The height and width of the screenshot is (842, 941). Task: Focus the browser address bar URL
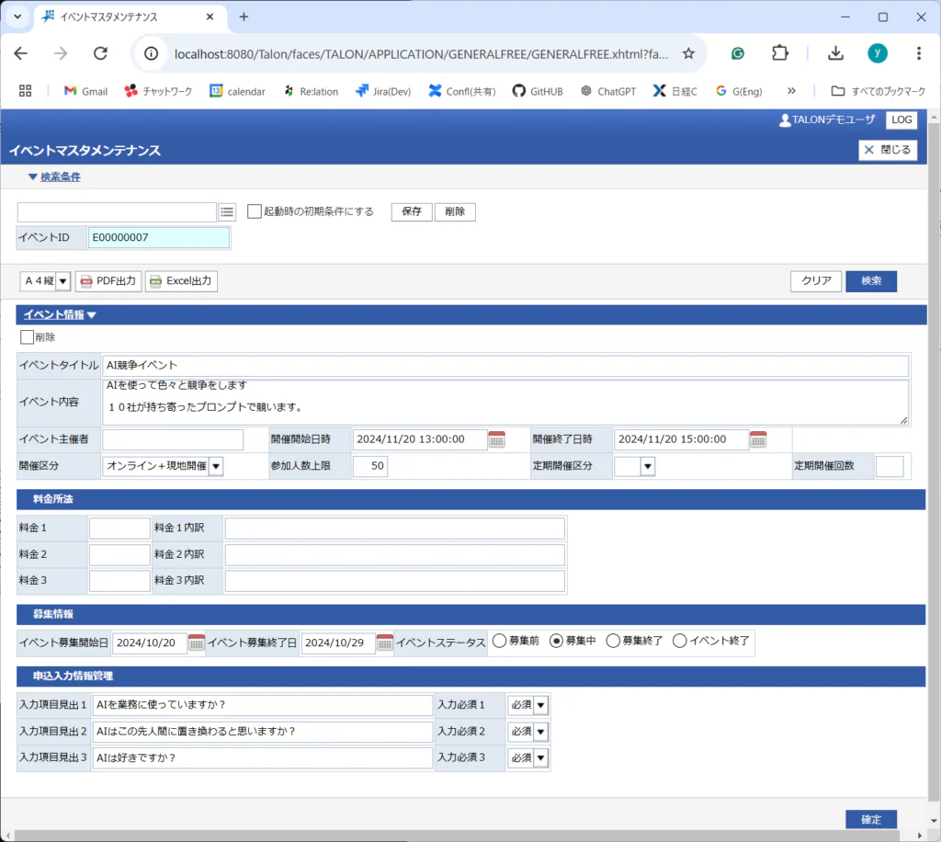(x=420, y=54)
